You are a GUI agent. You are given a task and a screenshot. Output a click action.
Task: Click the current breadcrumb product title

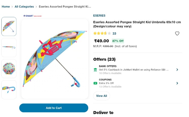coord(65,6)
